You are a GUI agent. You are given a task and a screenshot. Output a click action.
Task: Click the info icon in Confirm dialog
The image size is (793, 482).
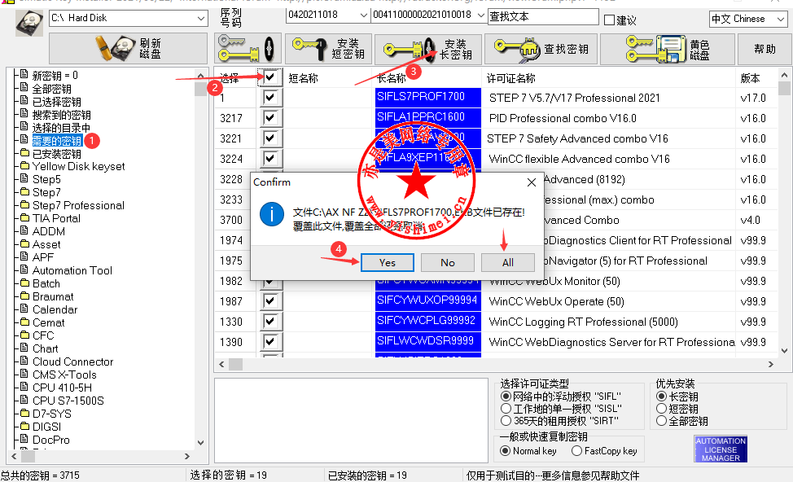(x=272, y=214)
